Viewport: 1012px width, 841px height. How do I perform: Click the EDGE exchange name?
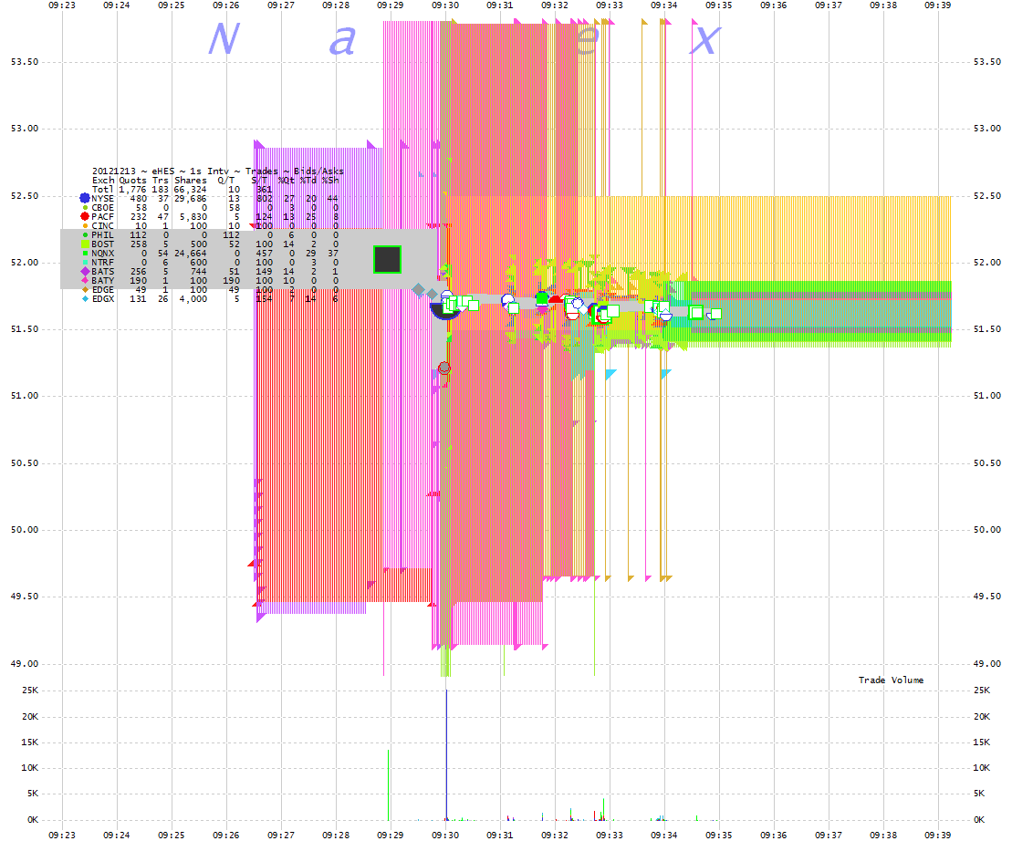point(102,289)
